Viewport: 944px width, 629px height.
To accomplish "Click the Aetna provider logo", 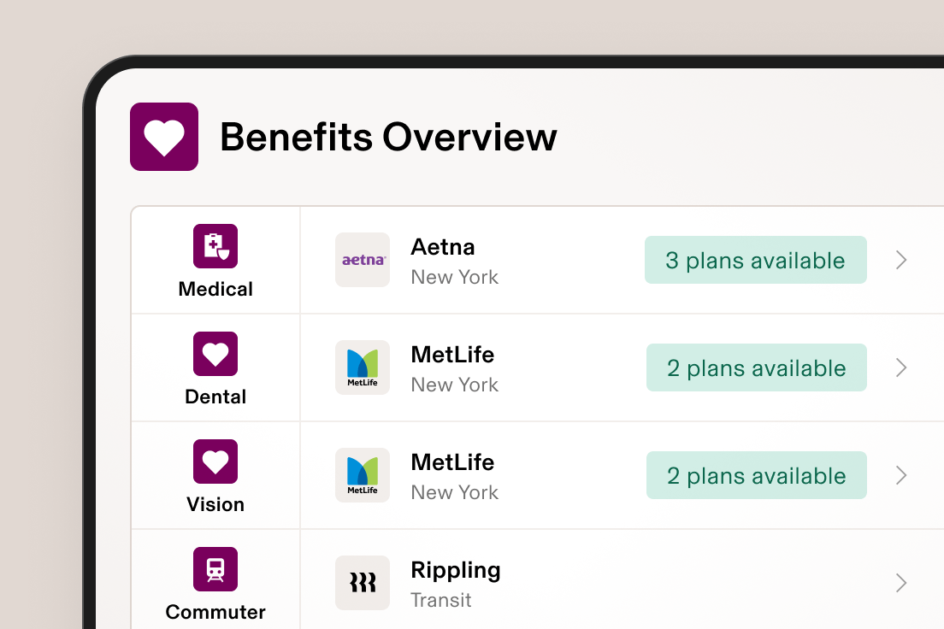I will (x=362, y=260).
